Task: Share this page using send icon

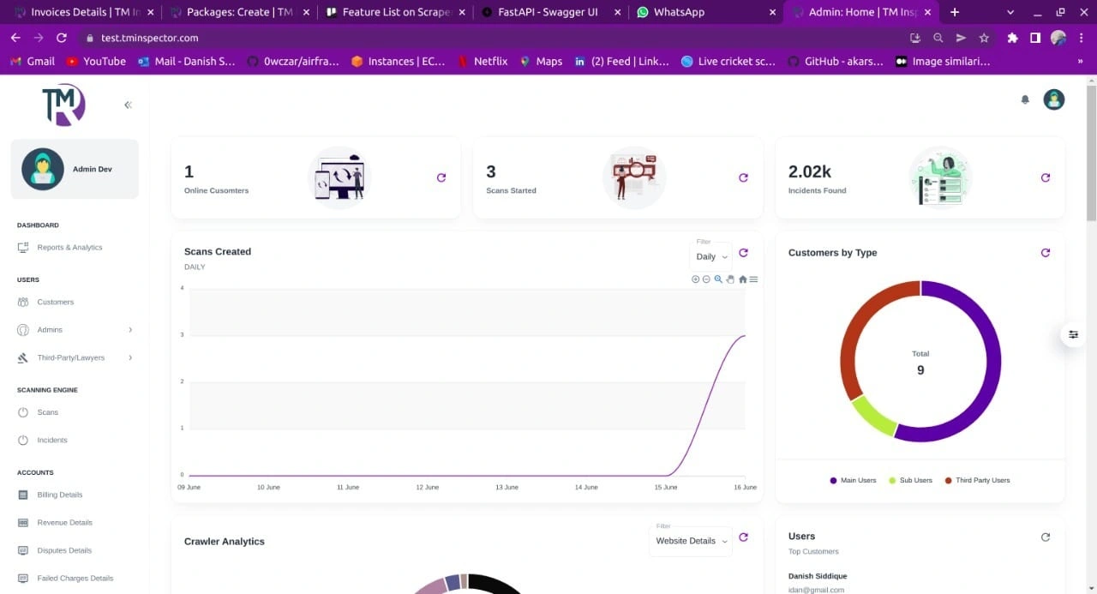Action: point(961,38)
